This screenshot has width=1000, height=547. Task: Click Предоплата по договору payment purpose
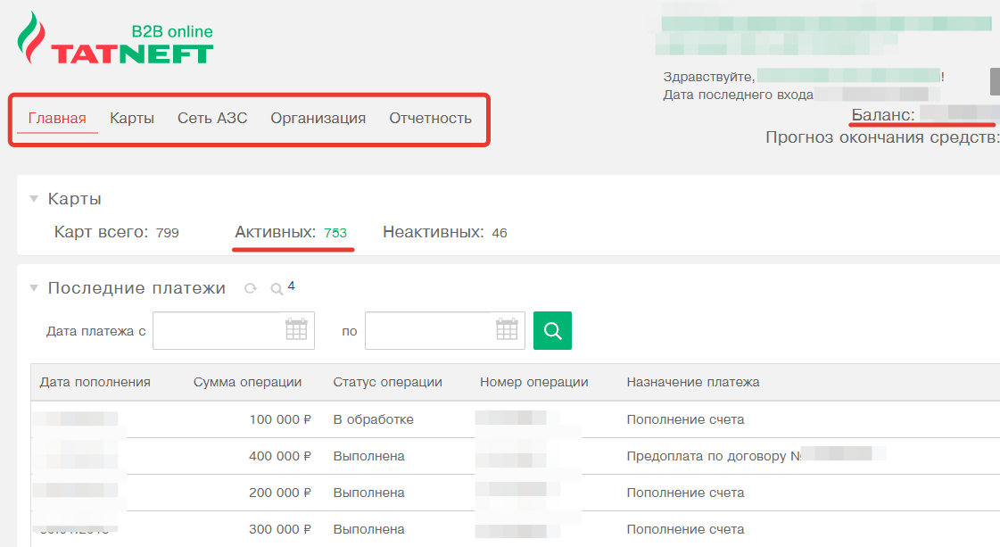(714, 456)
